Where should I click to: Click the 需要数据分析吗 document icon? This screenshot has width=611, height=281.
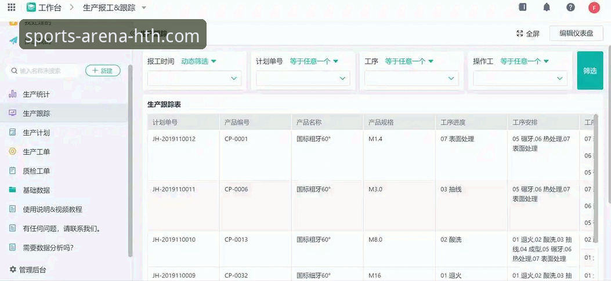pos(12,247)
